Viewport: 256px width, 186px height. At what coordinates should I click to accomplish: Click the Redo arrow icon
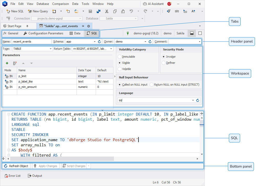(x=145, y=11)
